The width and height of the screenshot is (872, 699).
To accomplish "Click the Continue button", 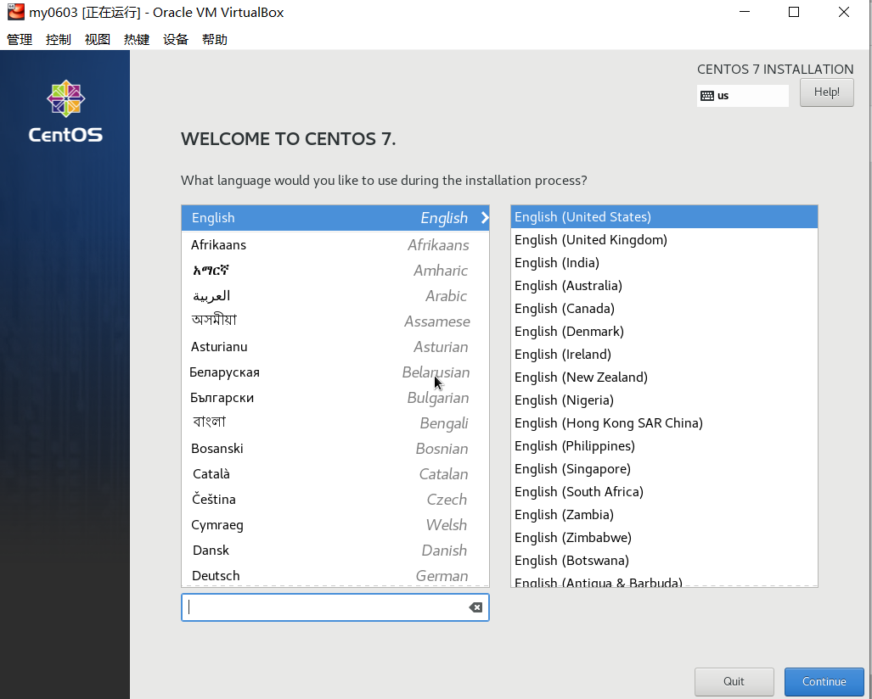I will click(x=824, y=682).
